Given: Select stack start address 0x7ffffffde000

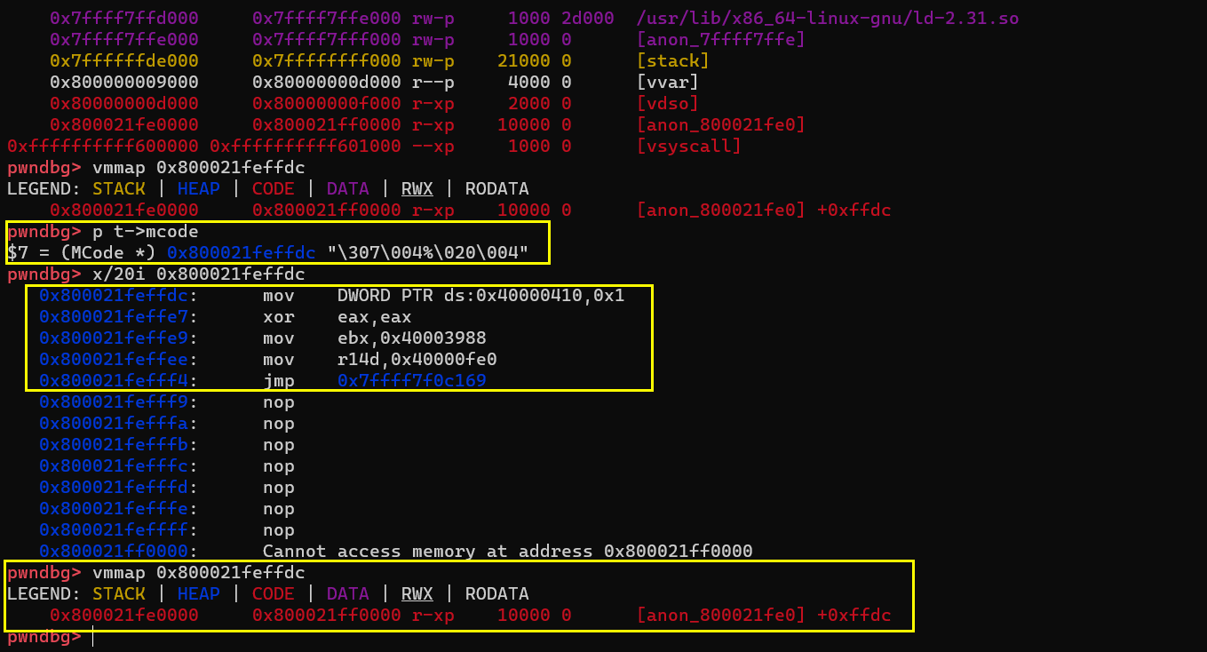Looking at the screenshot, I should point(124,61).
